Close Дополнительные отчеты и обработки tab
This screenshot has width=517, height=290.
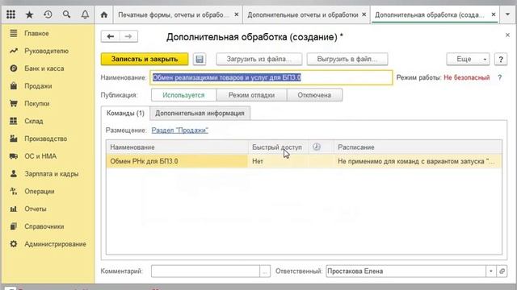tap(364, 14)
